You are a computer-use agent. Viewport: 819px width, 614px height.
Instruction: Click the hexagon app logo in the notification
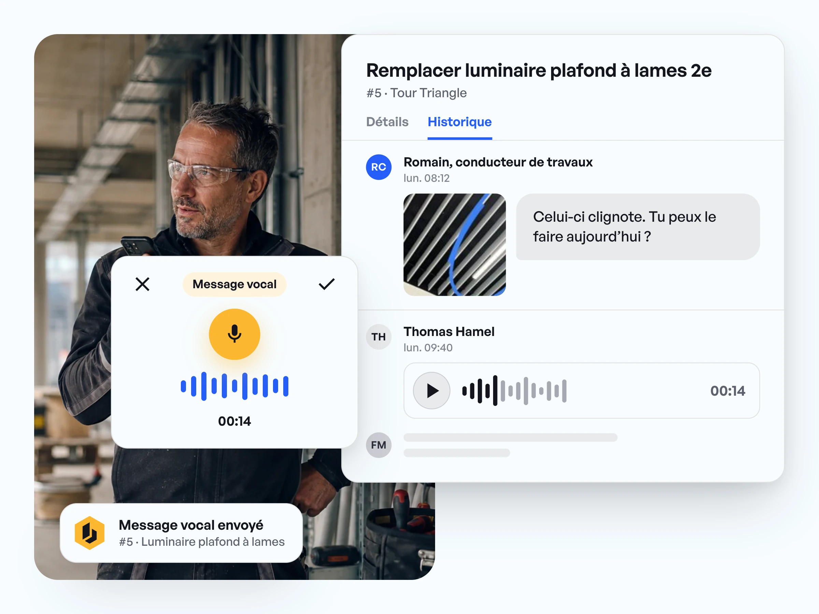point(90,533)
